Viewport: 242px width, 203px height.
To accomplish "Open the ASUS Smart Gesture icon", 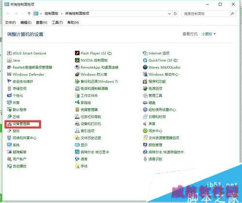I will coord(9,53).
